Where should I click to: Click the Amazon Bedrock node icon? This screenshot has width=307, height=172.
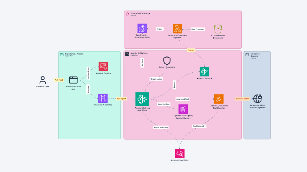click(204, 72)
